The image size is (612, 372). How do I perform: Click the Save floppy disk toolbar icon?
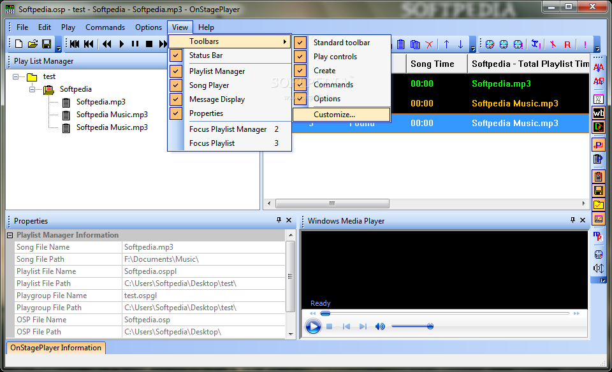(47, 44)
